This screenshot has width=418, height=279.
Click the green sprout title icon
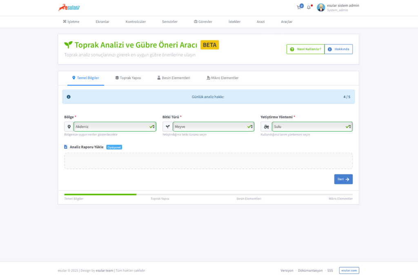[x=68, y=45]
